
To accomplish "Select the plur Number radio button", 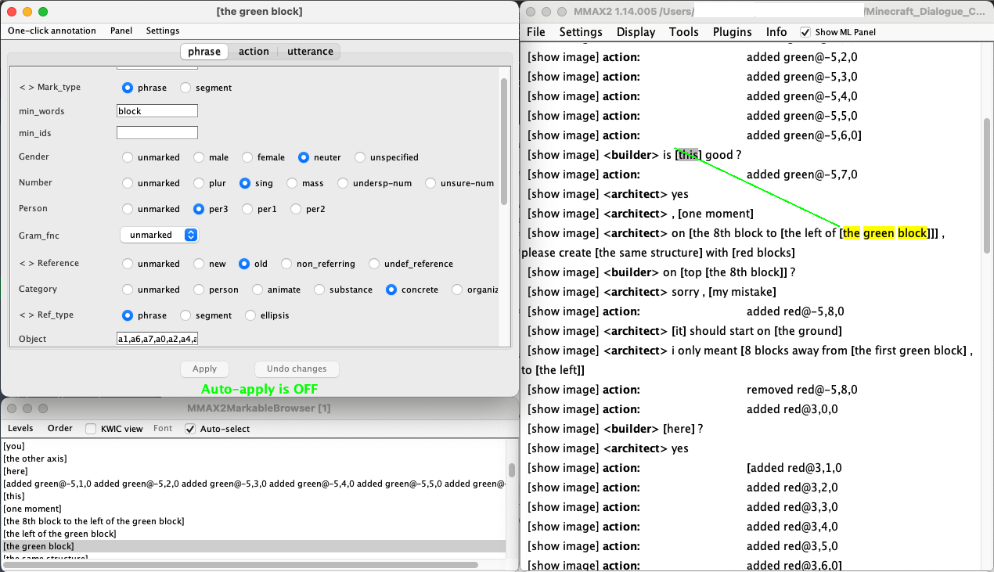I will coord(199,183).
